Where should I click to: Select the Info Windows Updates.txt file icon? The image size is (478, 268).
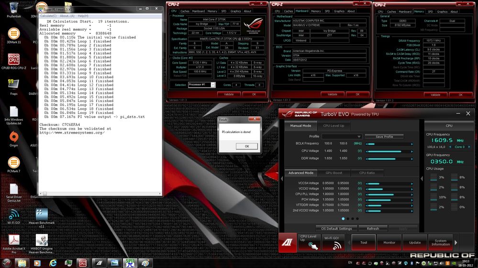(14, 115)
